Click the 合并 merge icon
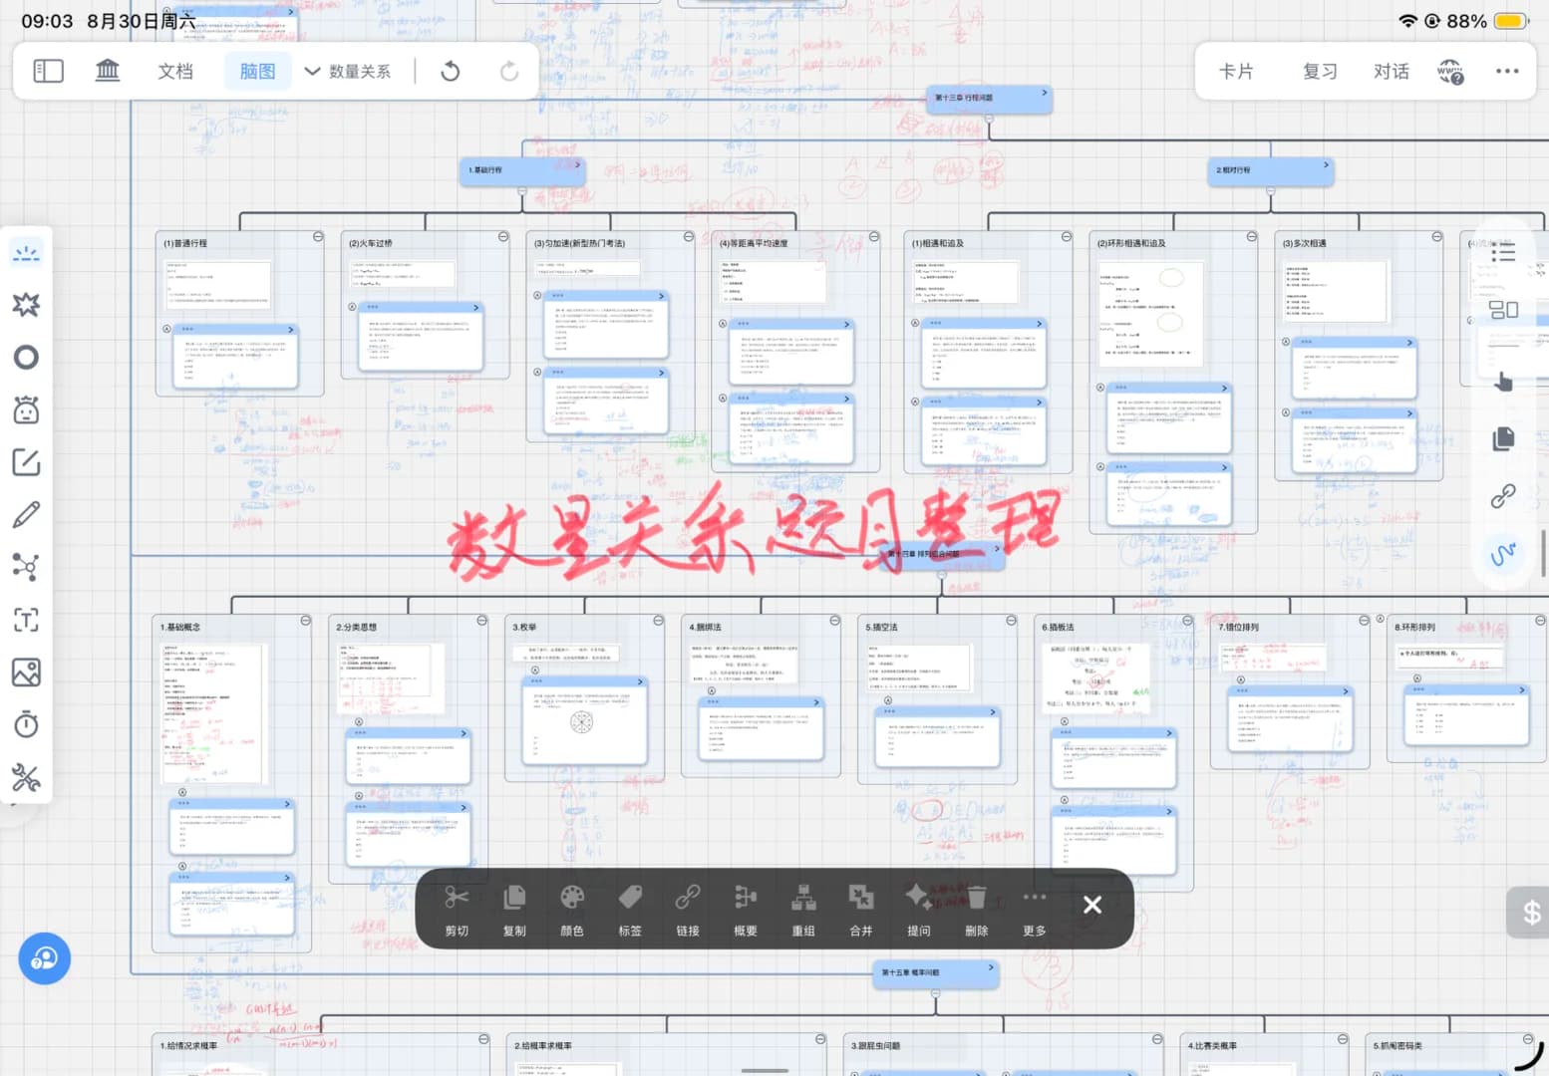This screenshot has height=1076, width=1549. pyautogui.click(x=860, y=899)
